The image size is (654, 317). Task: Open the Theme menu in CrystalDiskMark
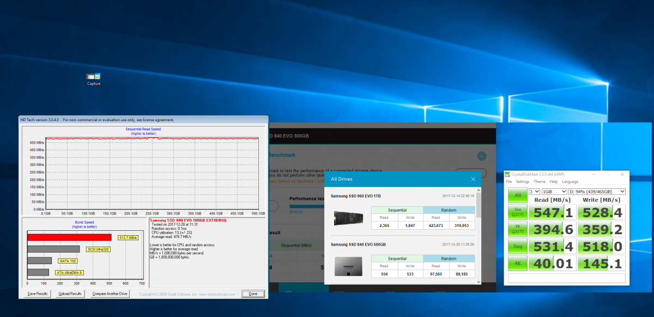pyautogui.click(x=540, y=182)
